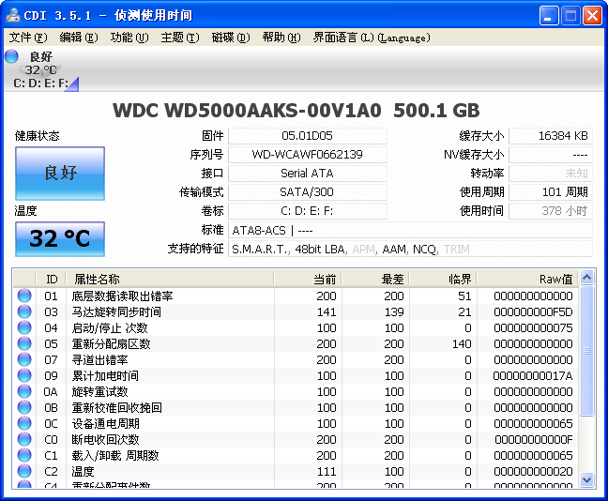The height and width of the screenshot is (501, 608).
Task: Click the 良好 32°C disk selector entry
Action: pyautogui.click(x=41, y=69)
